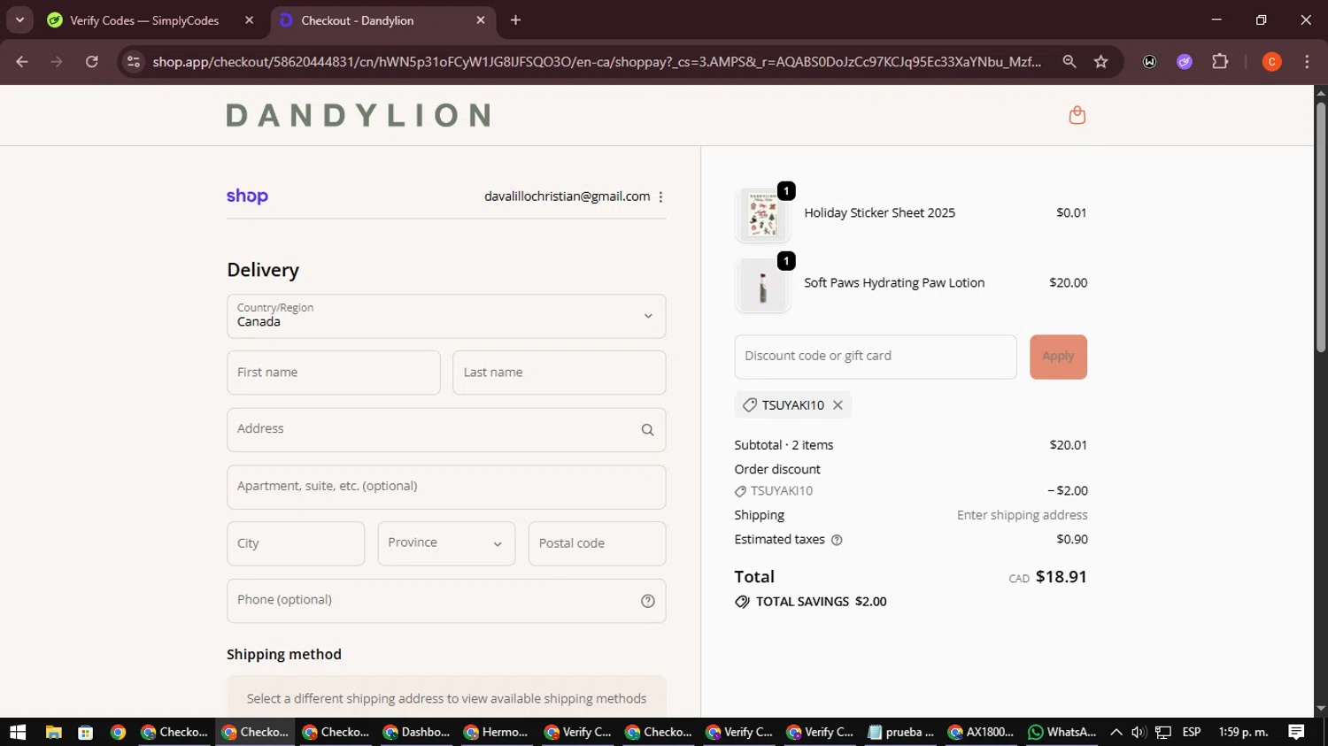
Task: Click 'Enter shipping address' text
Action: pos(1022,515)
